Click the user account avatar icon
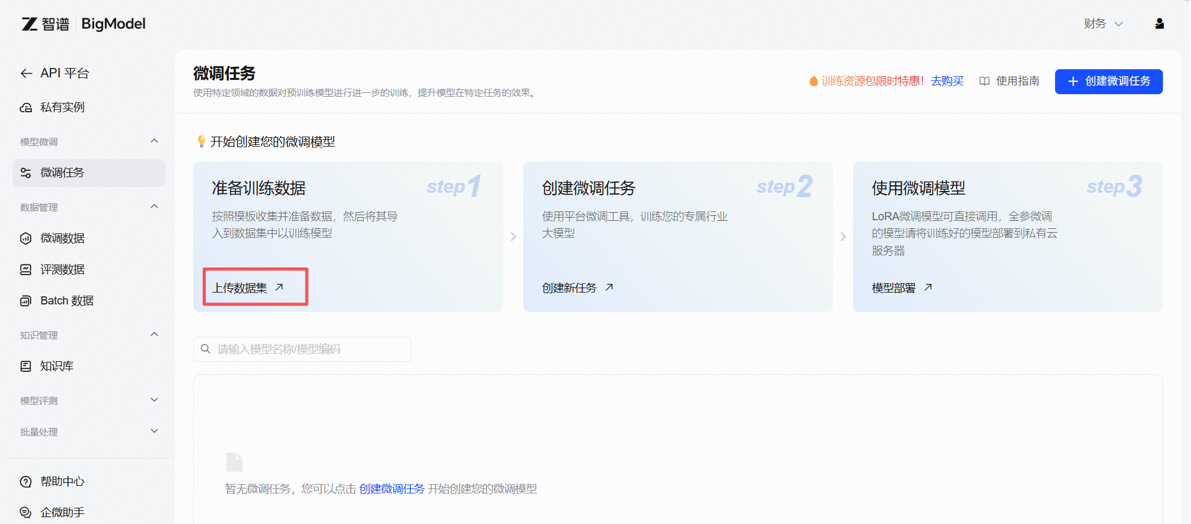Screen dimensions: 1191x524 pyautogui.click(x=1159, y=24)
